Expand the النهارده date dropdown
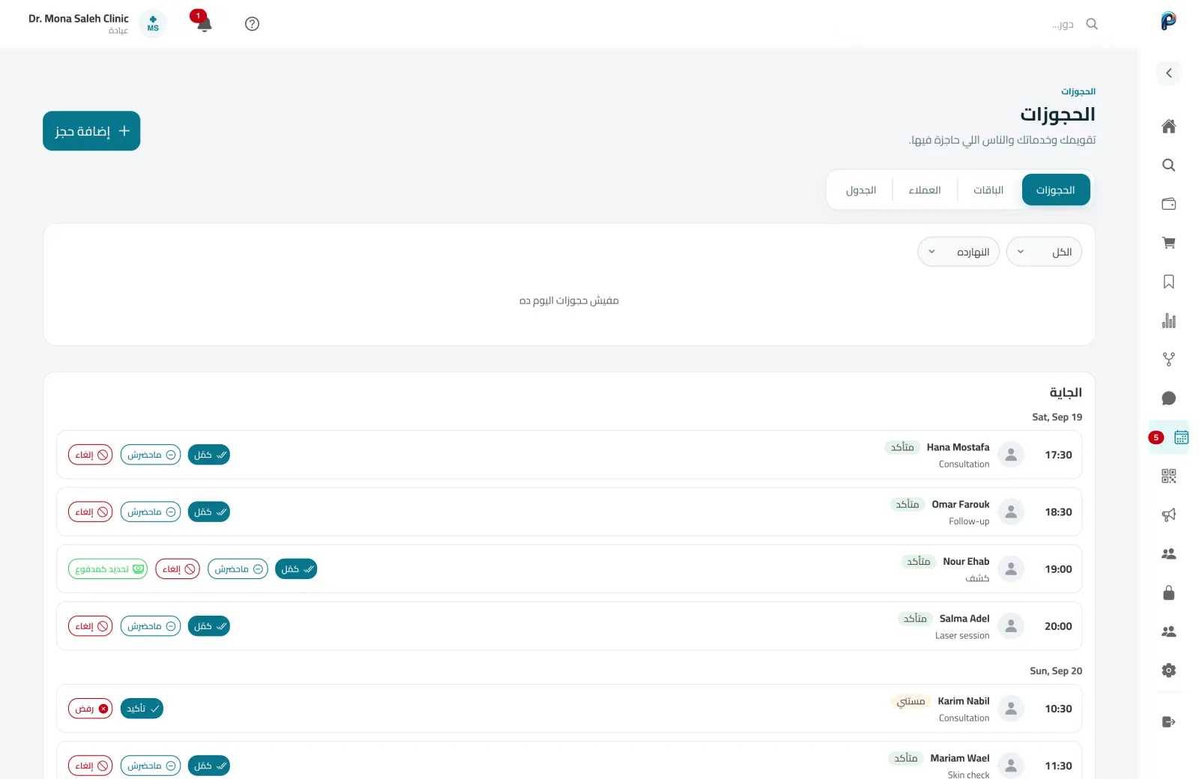The height and width of the screenshot is (779, 1199). 958,252
